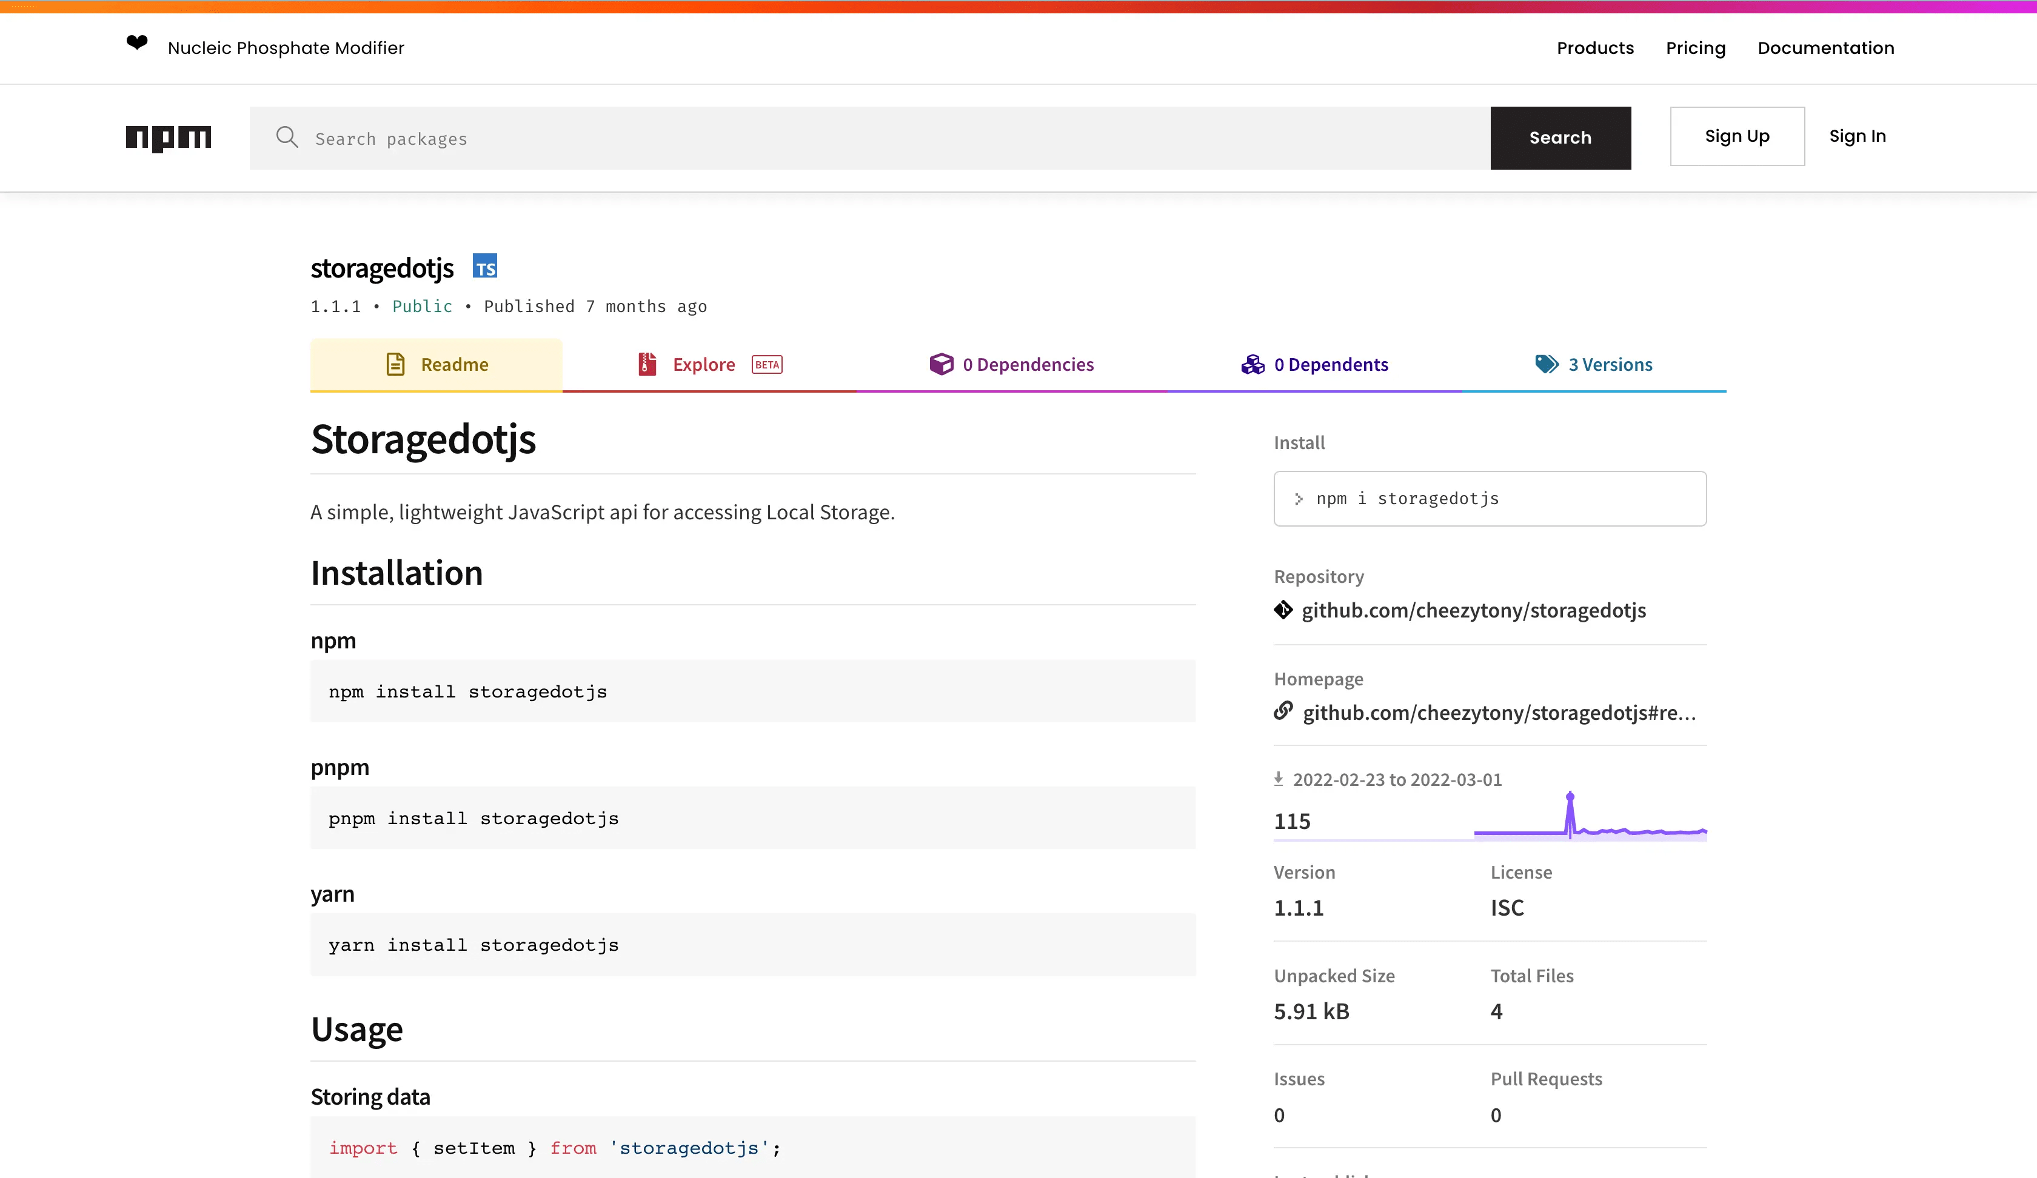Viewport: 2037px width, 1178px height.
Task: Open the 0 Dependents tab
Action: [x=1314, y=364]
